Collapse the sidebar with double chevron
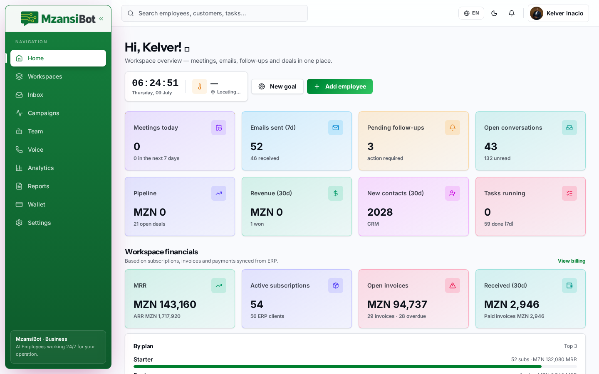The width and height of the screenshot is (599, 374). click(x=101, y=19)
